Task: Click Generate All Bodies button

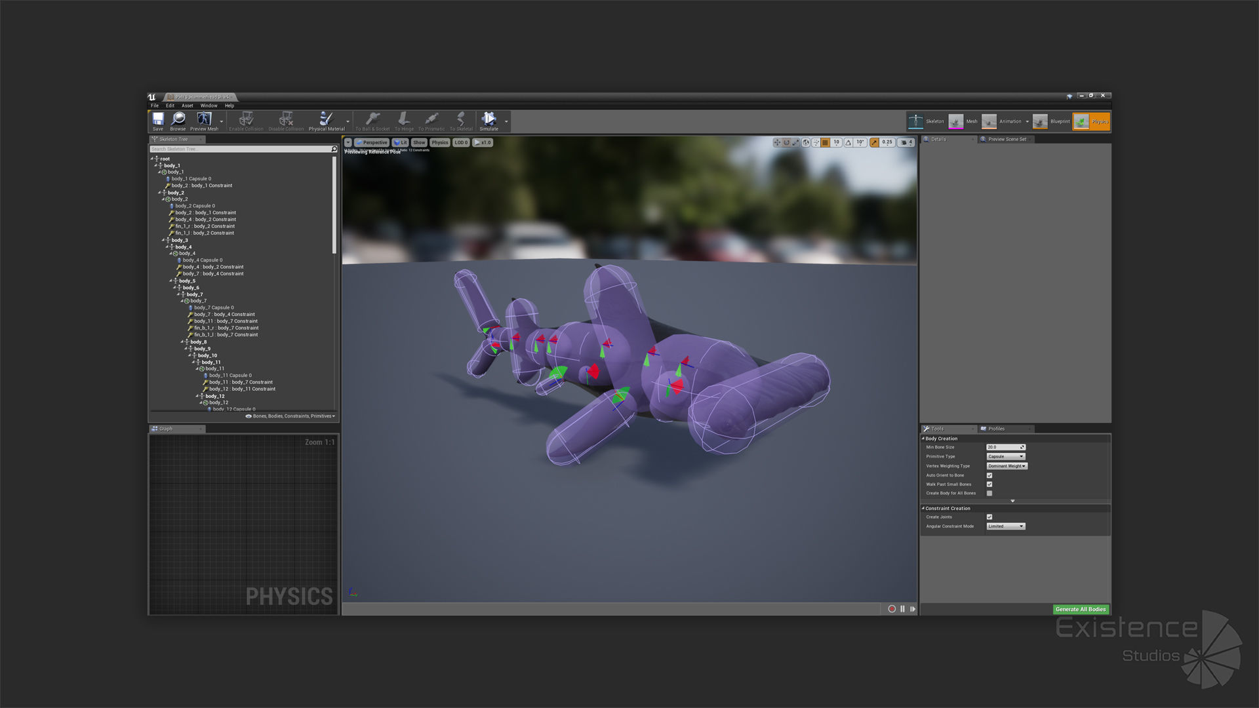Action: 1080,609
